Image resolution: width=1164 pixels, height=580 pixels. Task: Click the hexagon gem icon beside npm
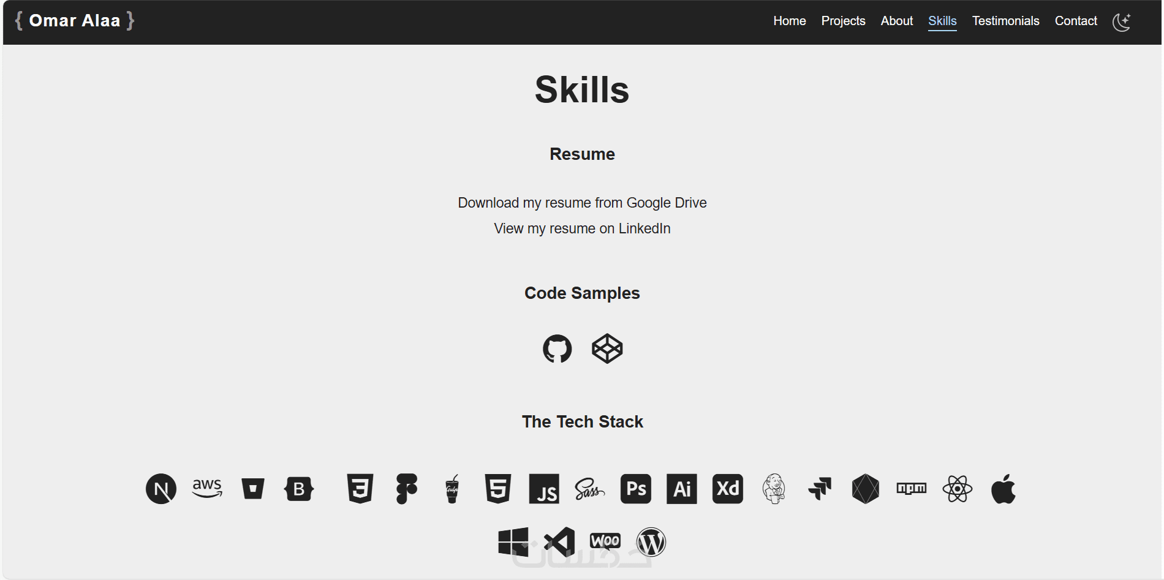coord(866,489)
